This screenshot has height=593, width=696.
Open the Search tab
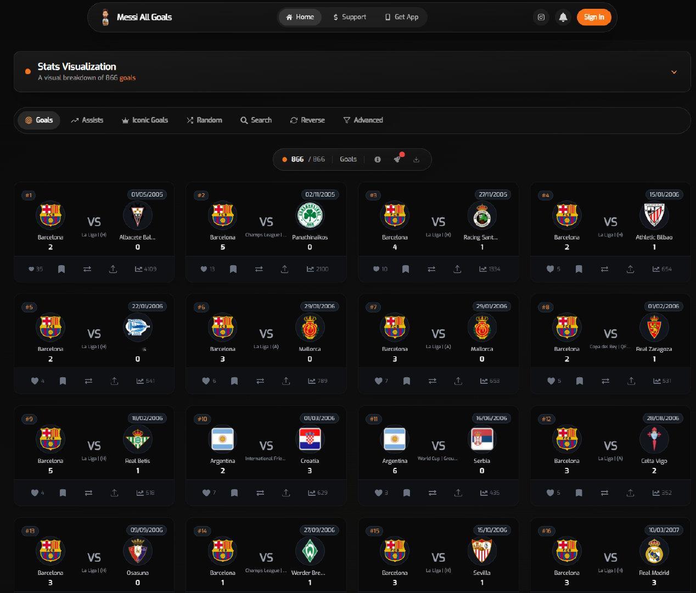(x=256, y=120)
